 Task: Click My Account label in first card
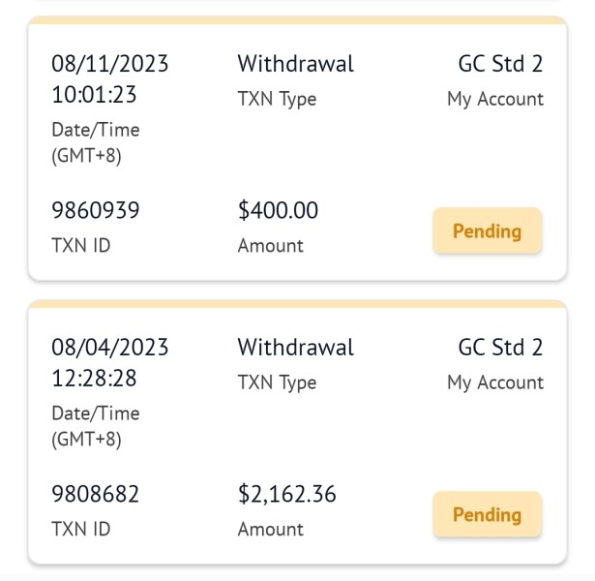point(494,99)
